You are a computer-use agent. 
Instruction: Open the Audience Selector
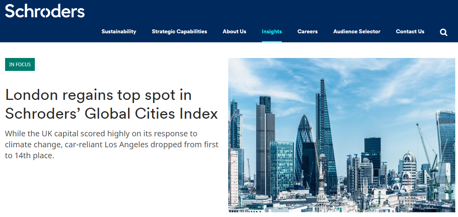357,31
